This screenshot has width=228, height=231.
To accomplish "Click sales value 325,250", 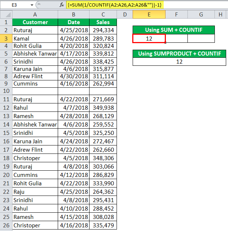I will point(103,133).
